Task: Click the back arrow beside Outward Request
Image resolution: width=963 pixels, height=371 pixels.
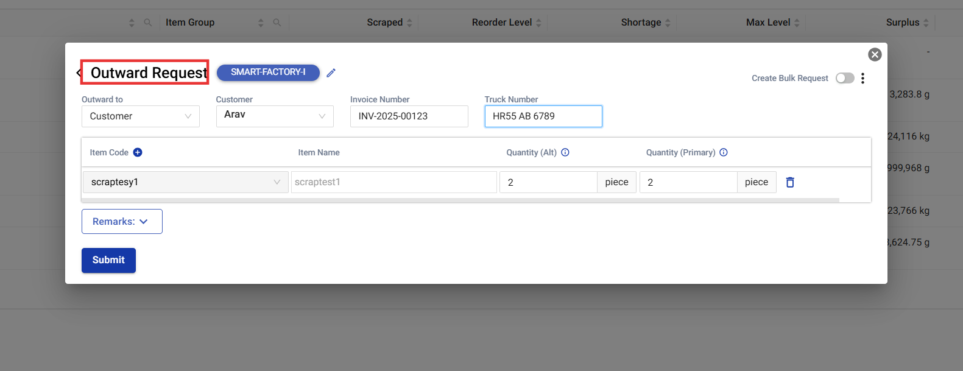Action: pyautogui.click(x=79, y=73)
